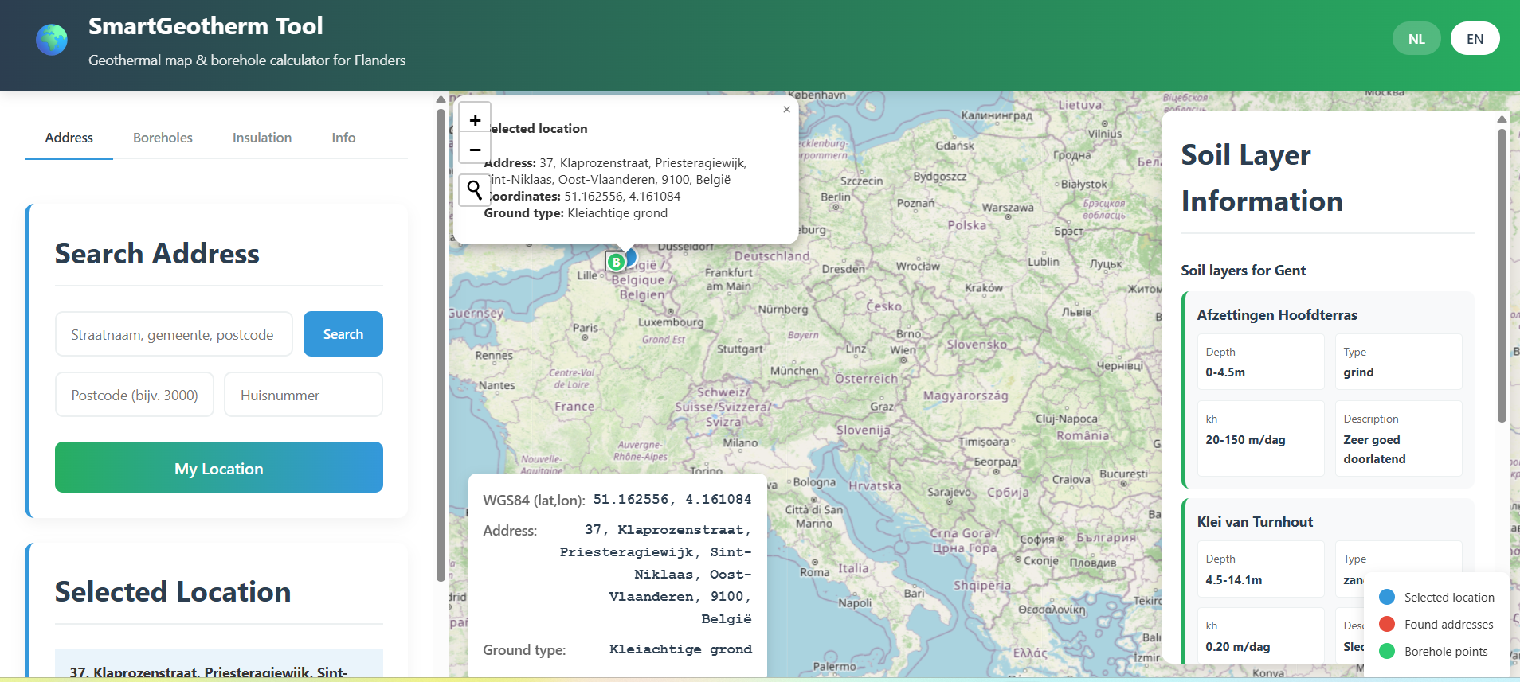Screen dimensions: 1520x682
Task: Switch language to EN
Action: pyautogui.click(x=1475, y=39)
